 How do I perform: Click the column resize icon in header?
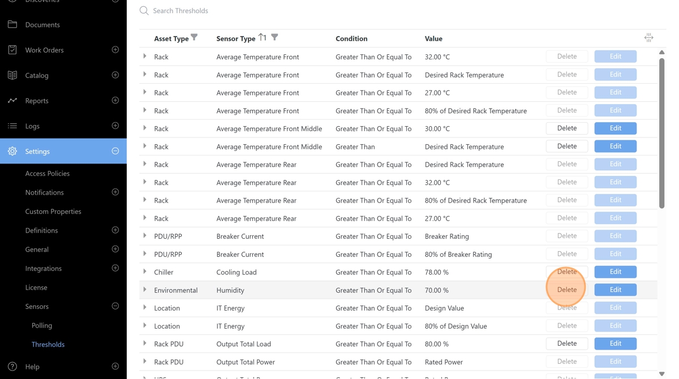[x=648, y=38]
